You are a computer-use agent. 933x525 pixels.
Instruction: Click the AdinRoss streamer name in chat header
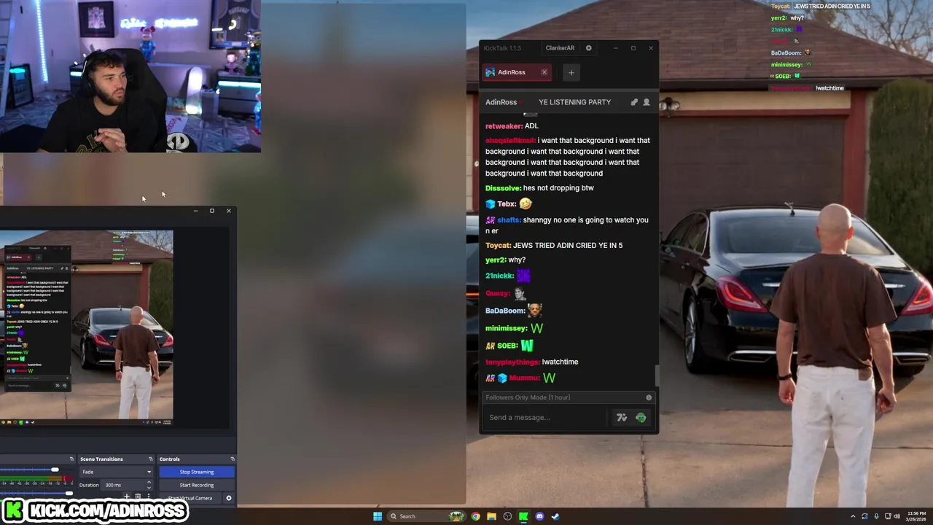[x=501, y=102]
